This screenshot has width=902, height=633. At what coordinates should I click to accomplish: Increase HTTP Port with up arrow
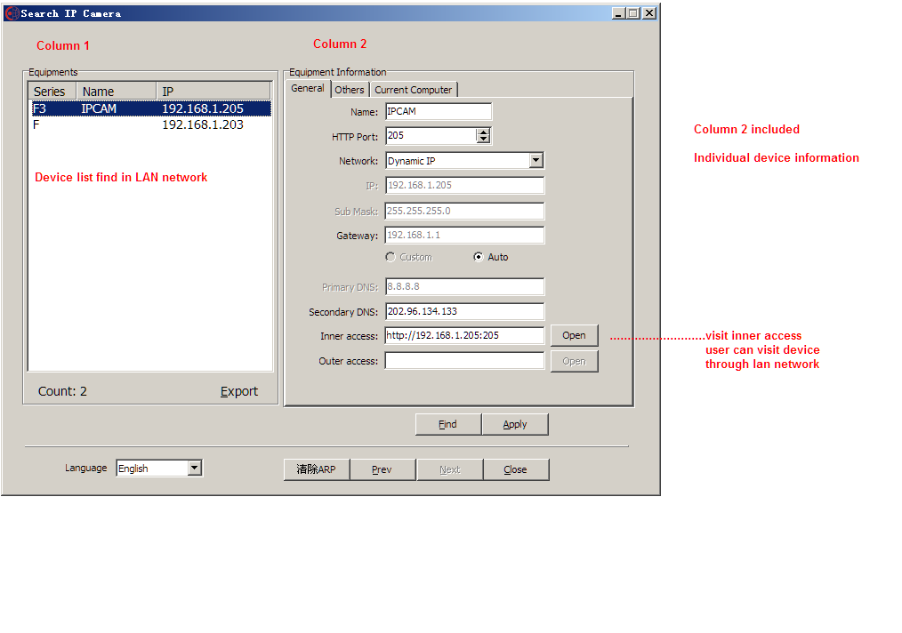coord(483,132)
